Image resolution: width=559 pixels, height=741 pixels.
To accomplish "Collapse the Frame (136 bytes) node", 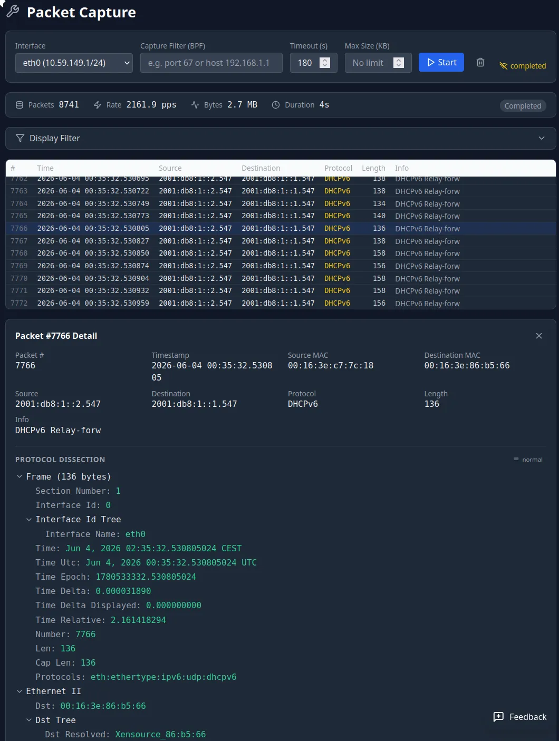I will tap(20, 476).
